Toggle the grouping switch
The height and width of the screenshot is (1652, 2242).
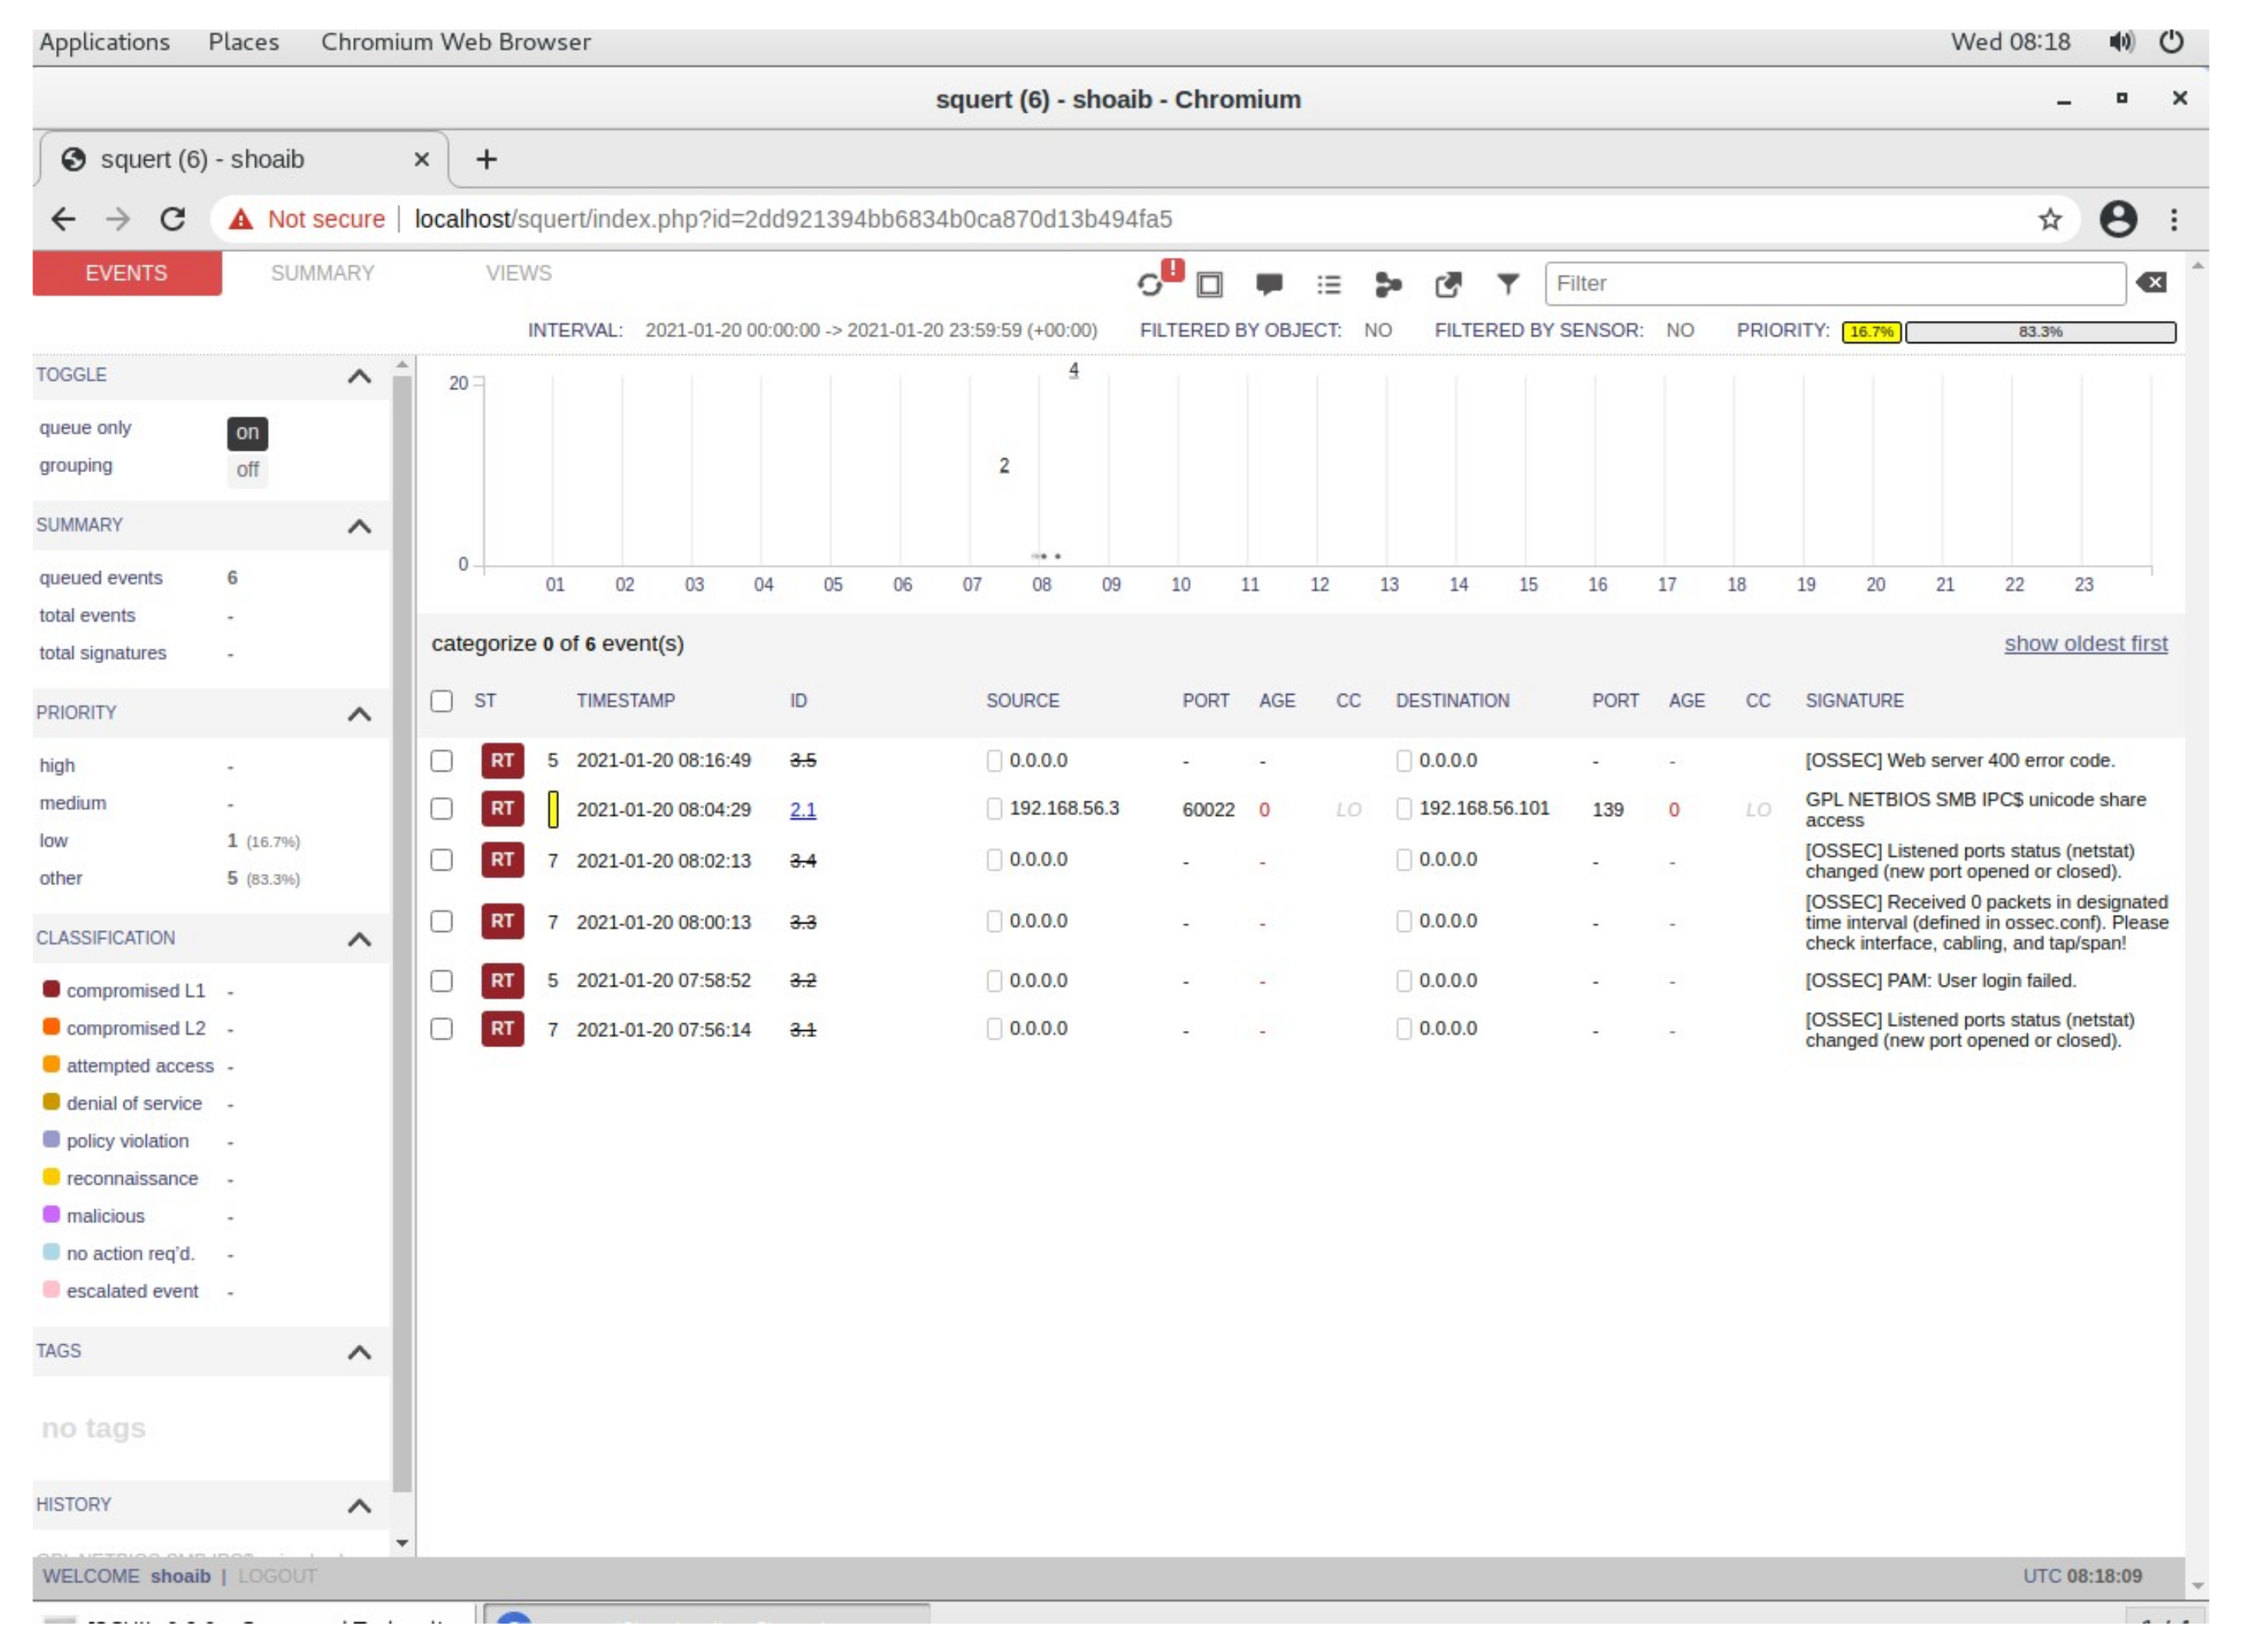[247, 470]
